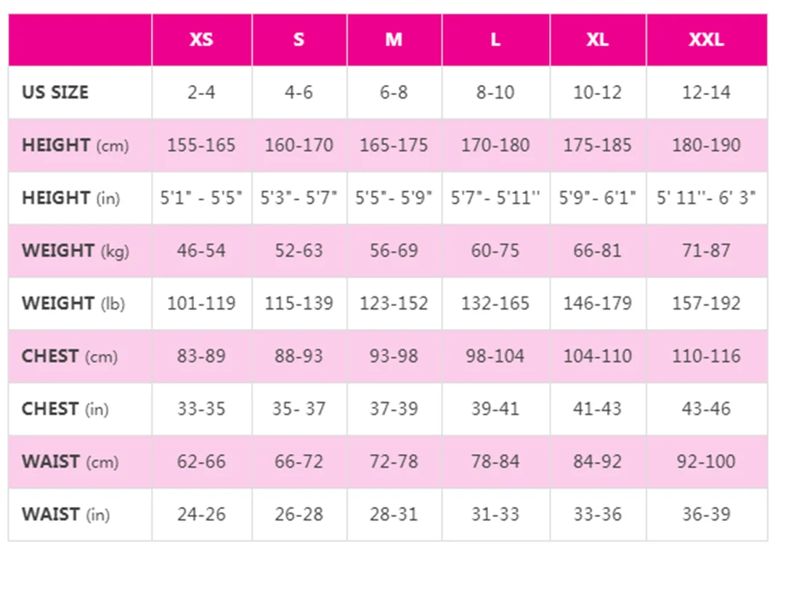Viewport: 799px width, 592px height.
Task: Click the XS column header
Action: point(201,40)
